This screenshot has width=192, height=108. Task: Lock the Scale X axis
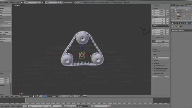(x=168, y=30)
